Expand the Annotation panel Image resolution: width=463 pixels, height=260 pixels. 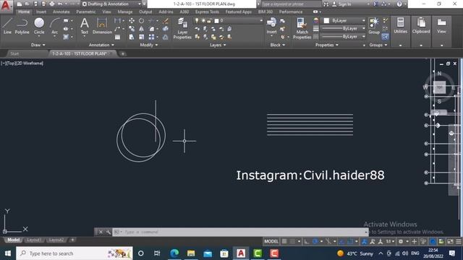(x=101, y=45)
